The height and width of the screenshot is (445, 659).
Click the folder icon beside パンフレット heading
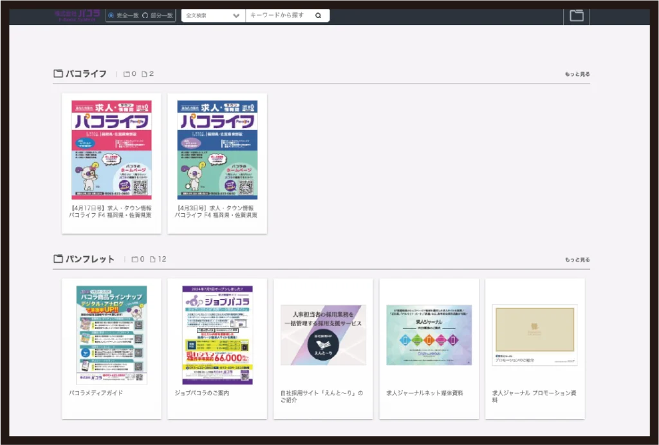coord(58,259)
